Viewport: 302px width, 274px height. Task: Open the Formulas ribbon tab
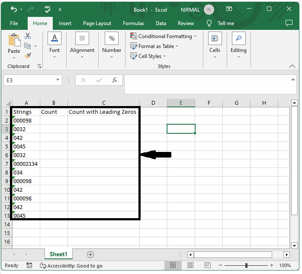133,23
